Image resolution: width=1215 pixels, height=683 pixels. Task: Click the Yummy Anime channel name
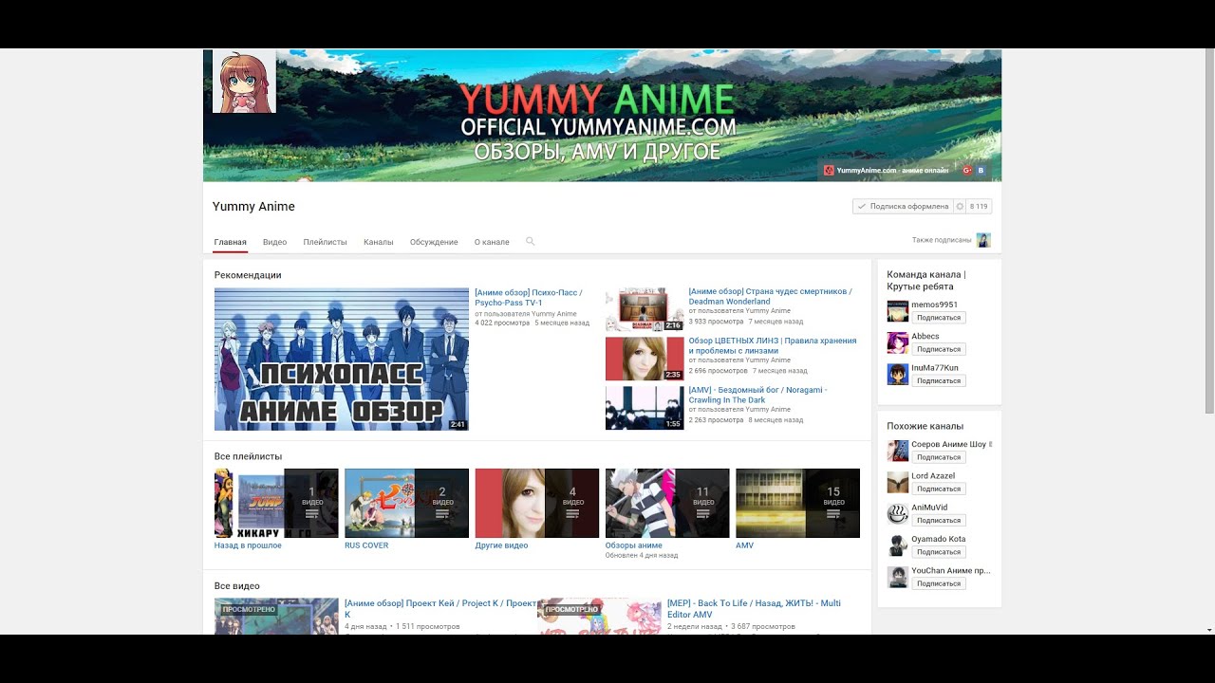click(253, 207)
